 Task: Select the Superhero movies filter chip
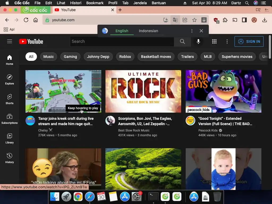237,57
